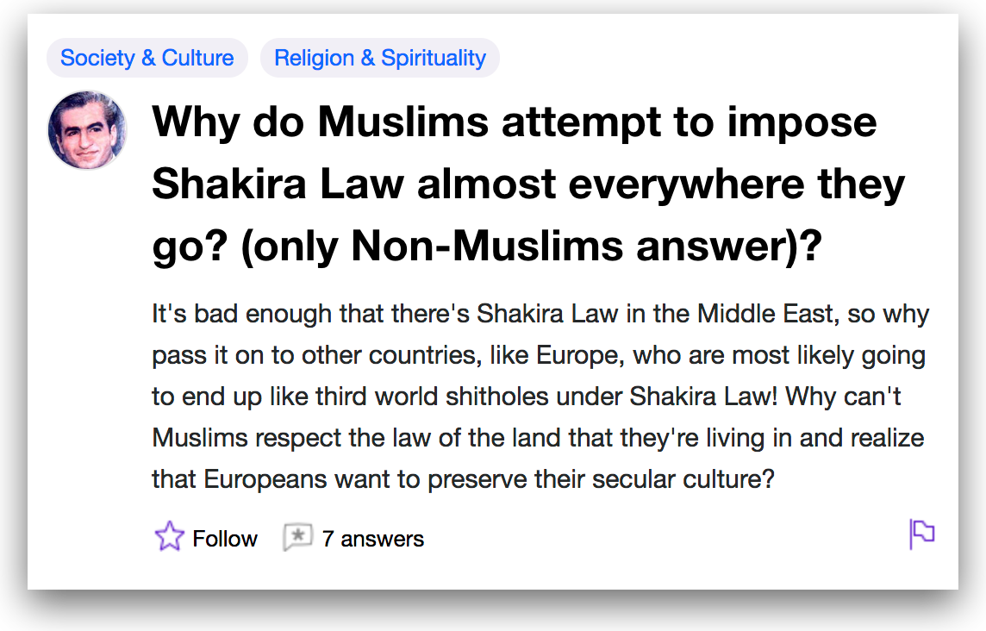This screenshot has width=986, height=631.
Task: Click the purple report flag icon
Action: (922, 534)
